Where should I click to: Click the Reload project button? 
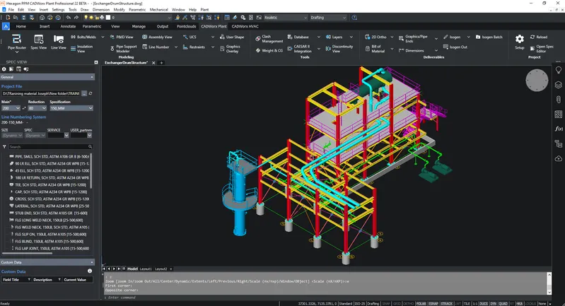[x=538, y=37]
